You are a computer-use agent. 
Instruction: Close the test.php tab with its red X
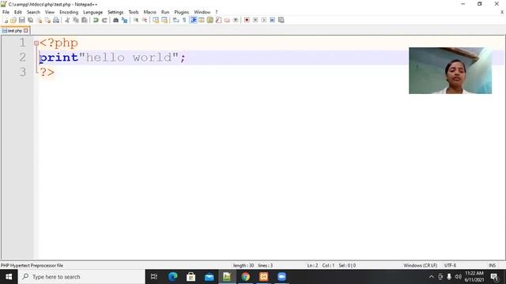(x=26, y=31)
